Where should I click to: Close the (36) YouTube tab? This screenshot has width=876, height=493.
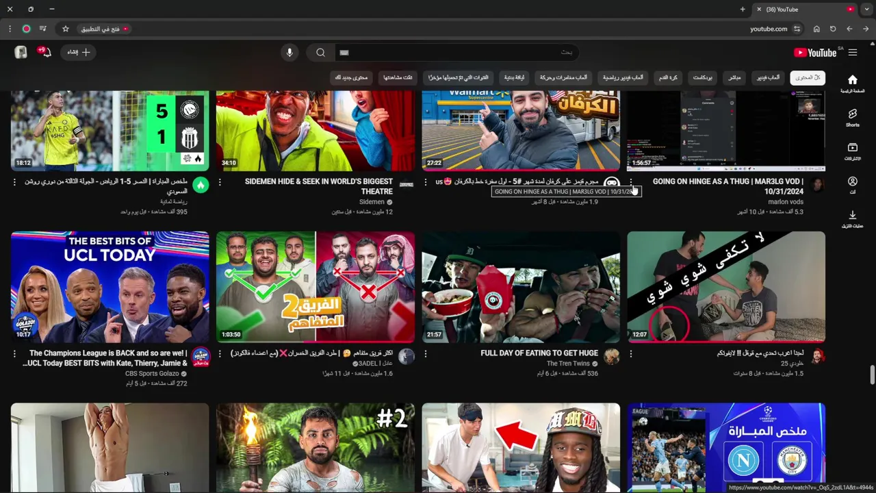pyautogui.click(x=758, y=9)
